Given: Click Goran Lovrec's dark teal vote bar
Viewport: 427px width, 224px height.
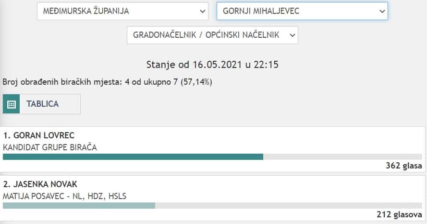Looking at the screenshot, I should pyautogui.click(x=133, y=157).
